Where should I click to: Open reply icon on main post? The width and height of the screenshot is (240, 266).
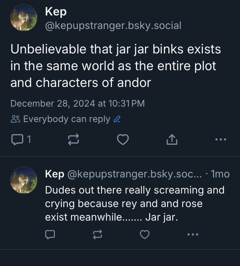[x=17, y=139]
